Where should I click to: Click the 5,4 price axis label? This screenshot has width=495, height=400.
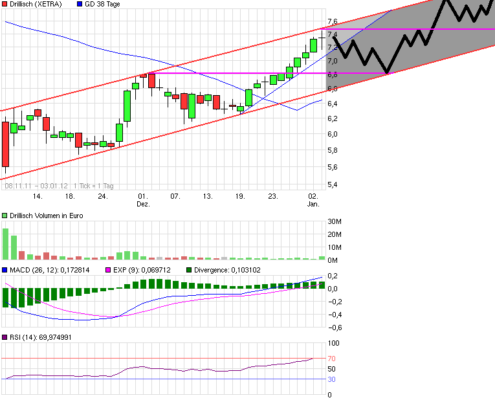point(333,184)
